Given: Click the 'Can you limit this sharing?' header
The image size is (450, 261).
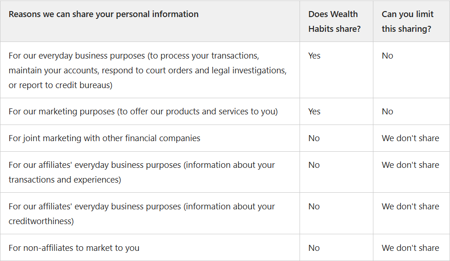Looking at the screenshot, I should pos(407,22).
